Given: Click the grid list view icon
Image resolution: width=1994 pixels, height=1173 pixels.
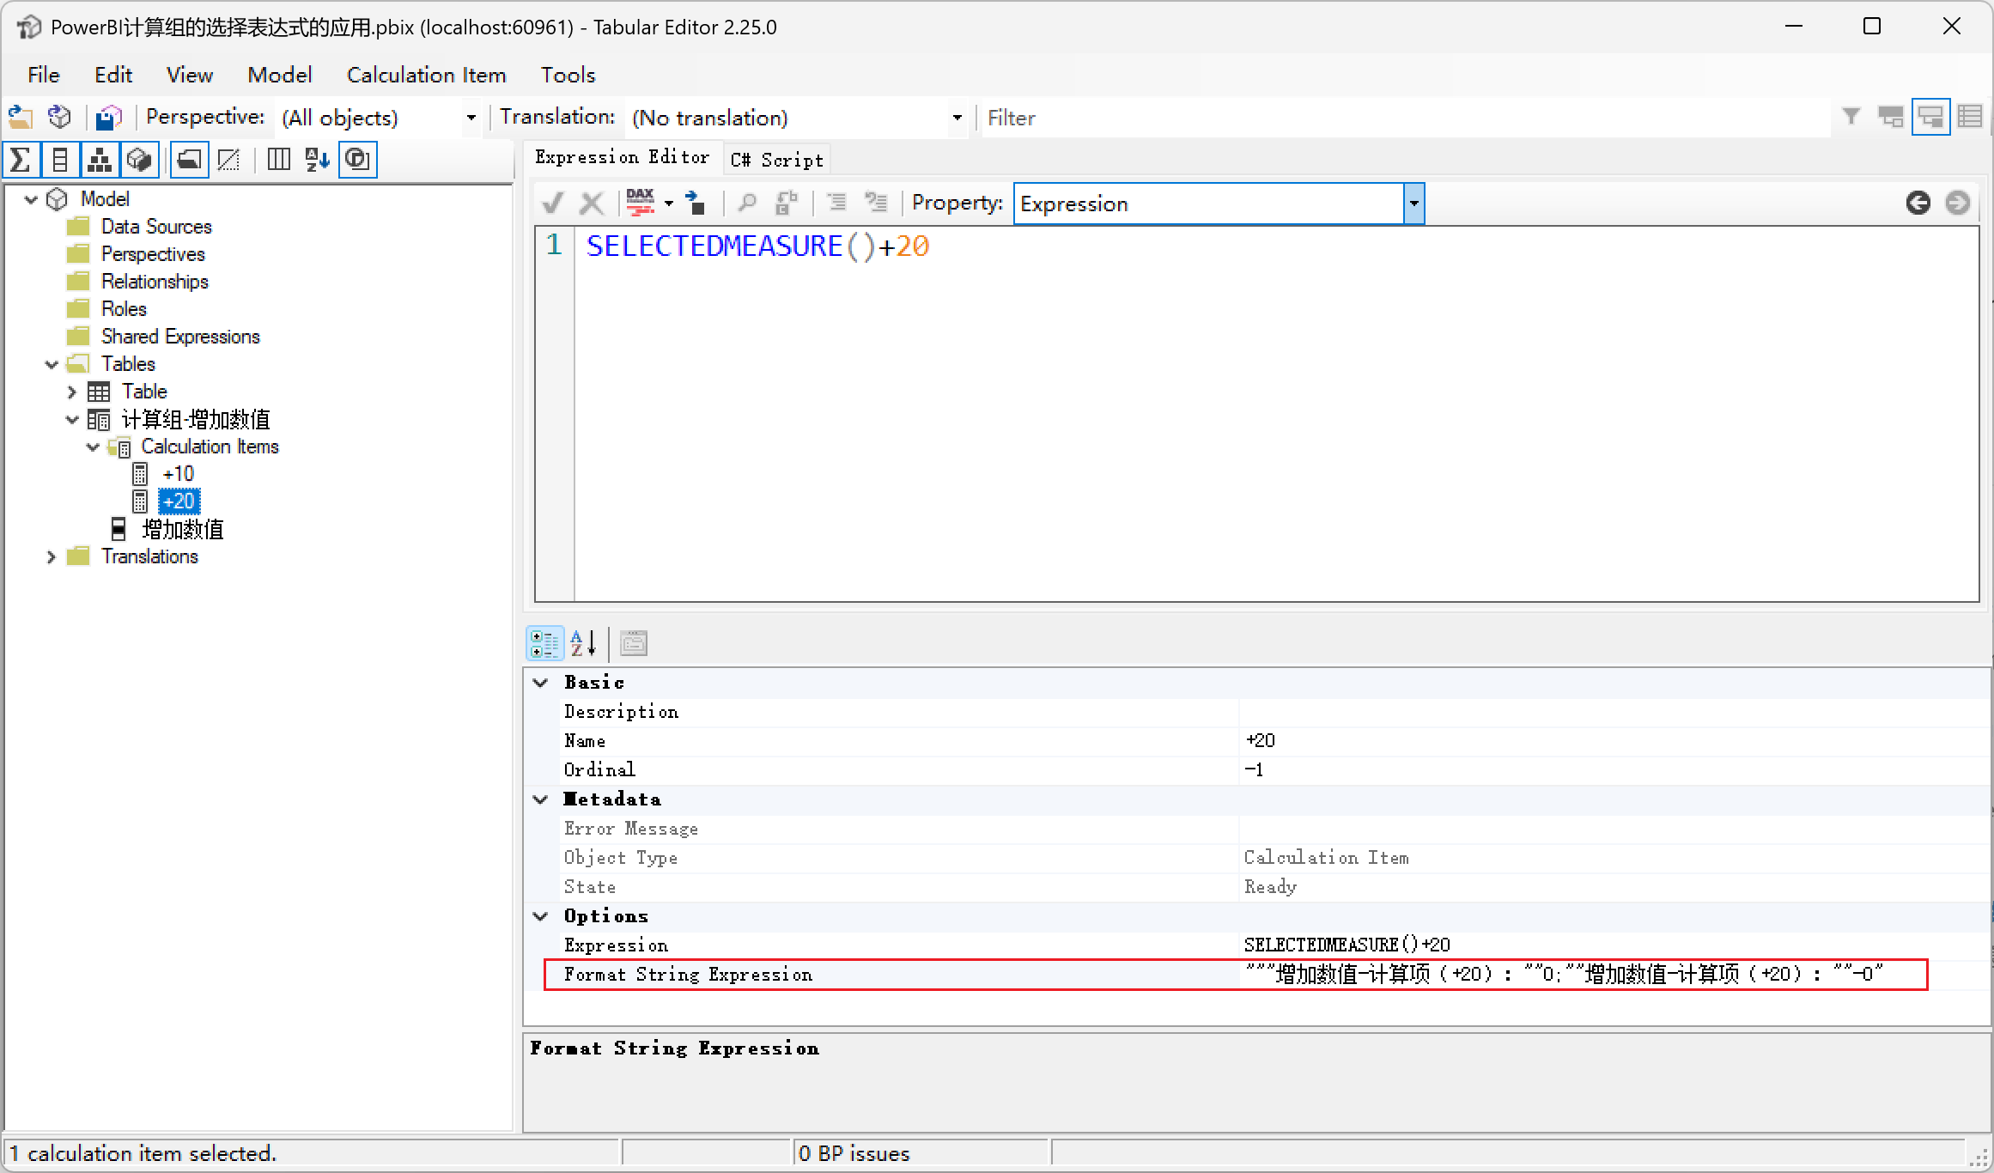Looking at the screenshot, I should tap(1970, 117).
